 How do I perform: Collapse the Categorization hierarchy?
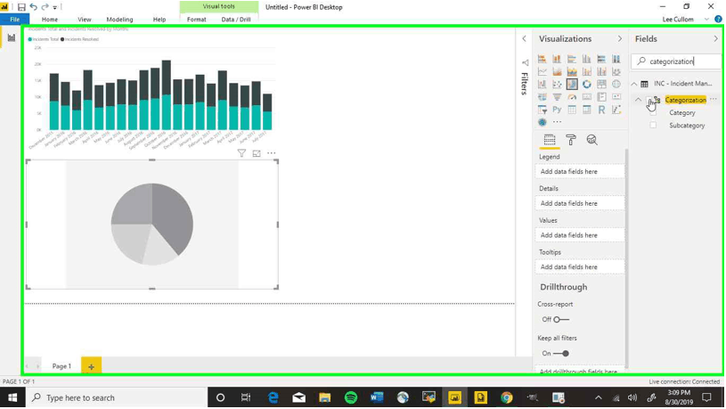point(639,100)
